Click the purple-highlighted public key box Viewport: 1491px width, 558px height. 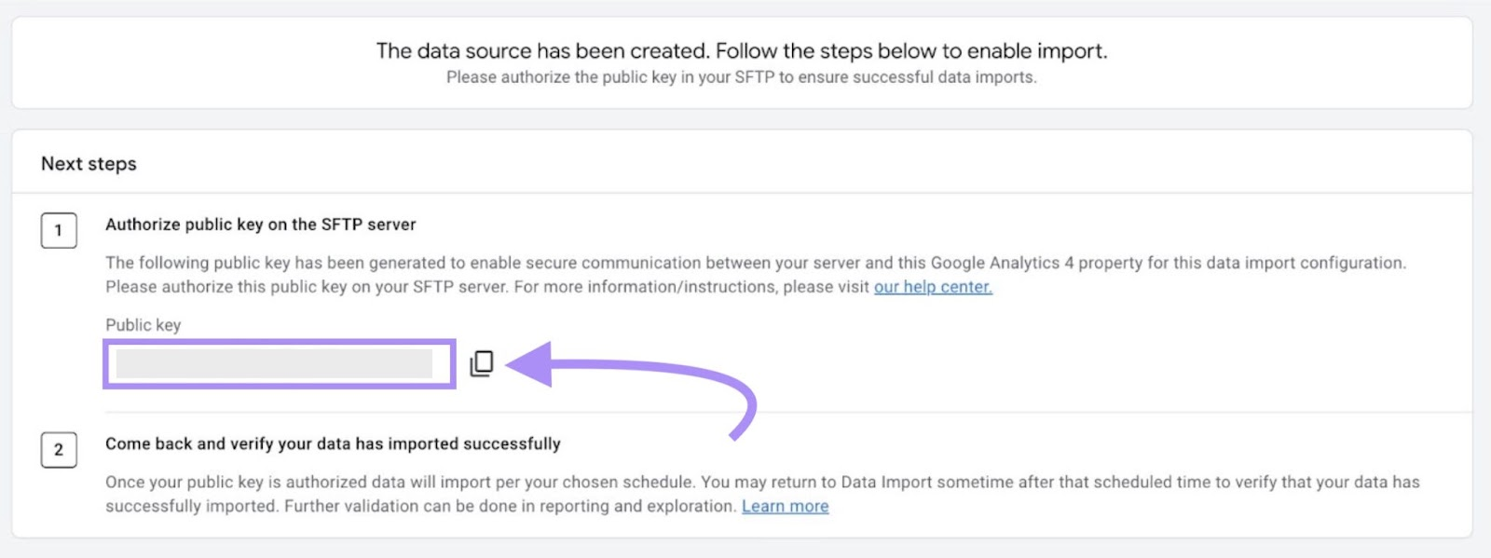pos(277,362)
